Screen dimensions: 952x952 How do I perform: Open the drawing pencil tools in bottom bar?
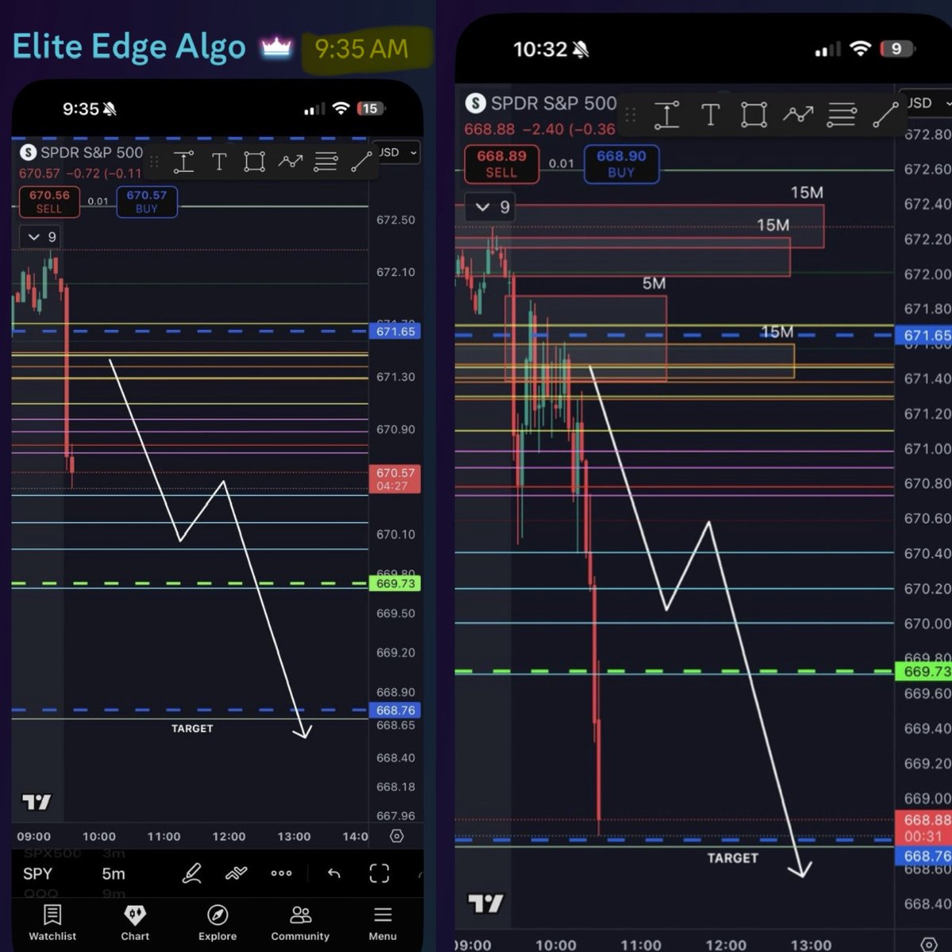coord(192,873)
